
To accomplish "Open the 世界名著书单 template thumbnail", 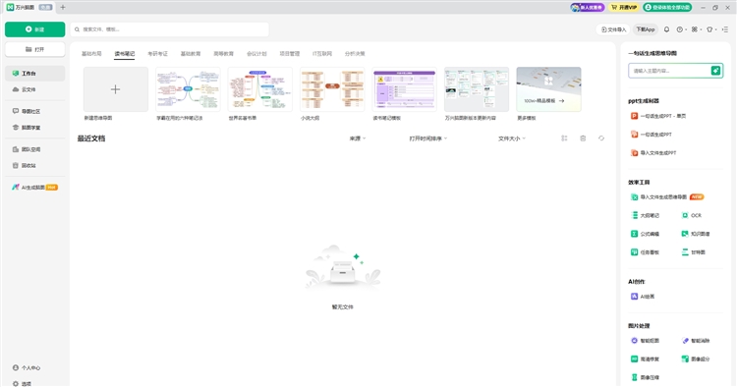I will click(x=260, y=89).
